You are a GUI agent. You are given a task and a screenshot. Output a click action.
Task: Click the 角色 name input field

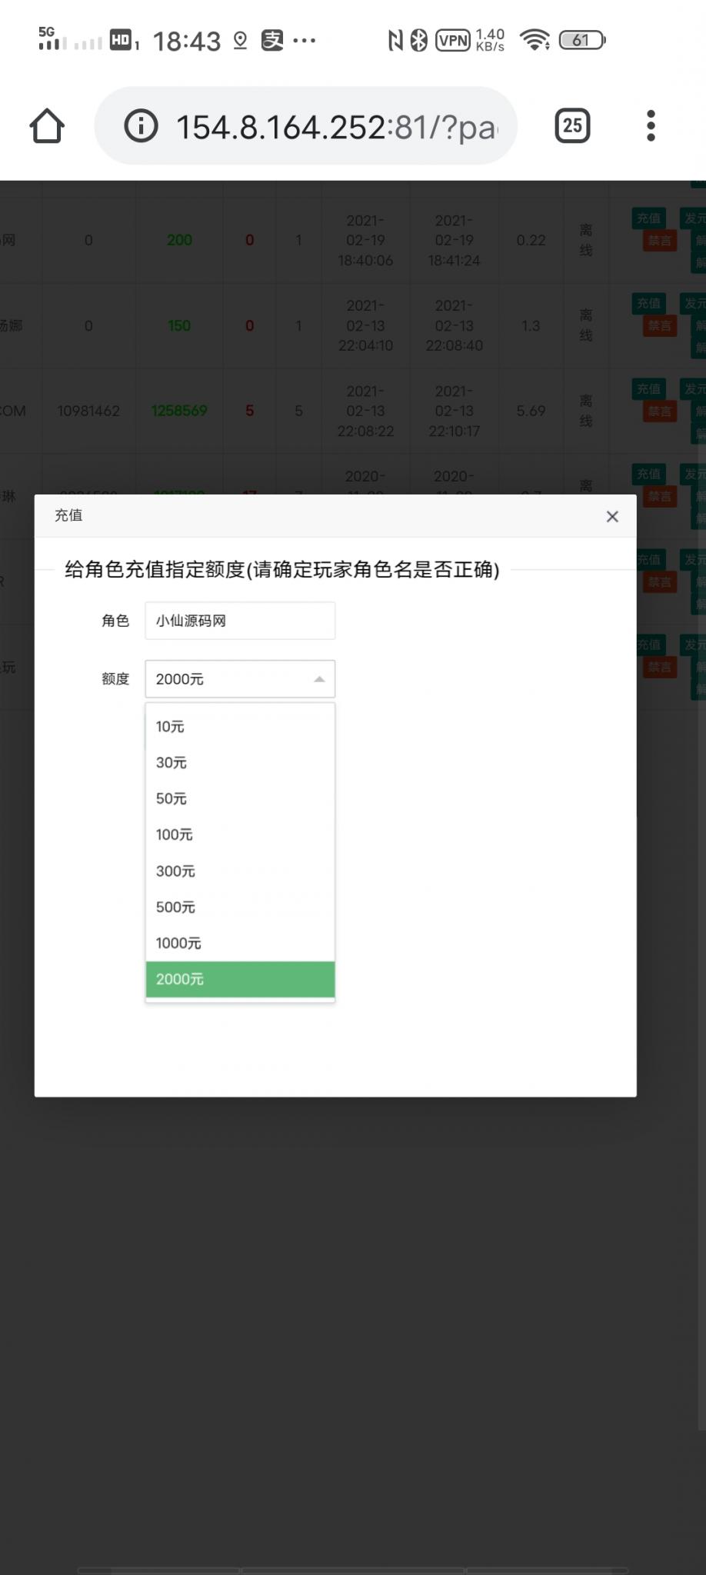click(240, 621)
